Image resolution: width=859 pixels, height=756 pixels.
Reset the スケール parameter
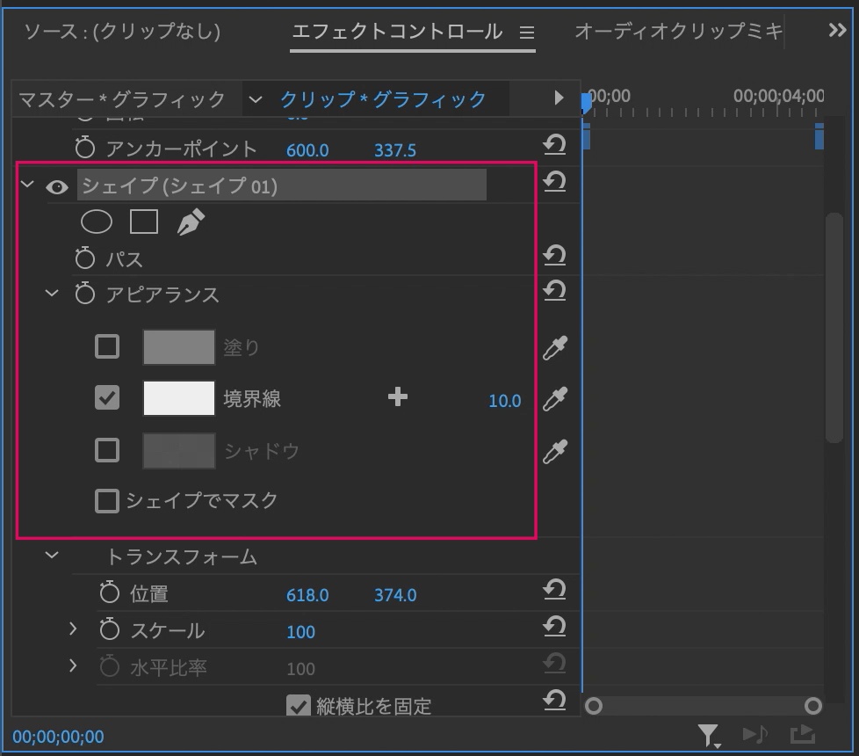554,627
